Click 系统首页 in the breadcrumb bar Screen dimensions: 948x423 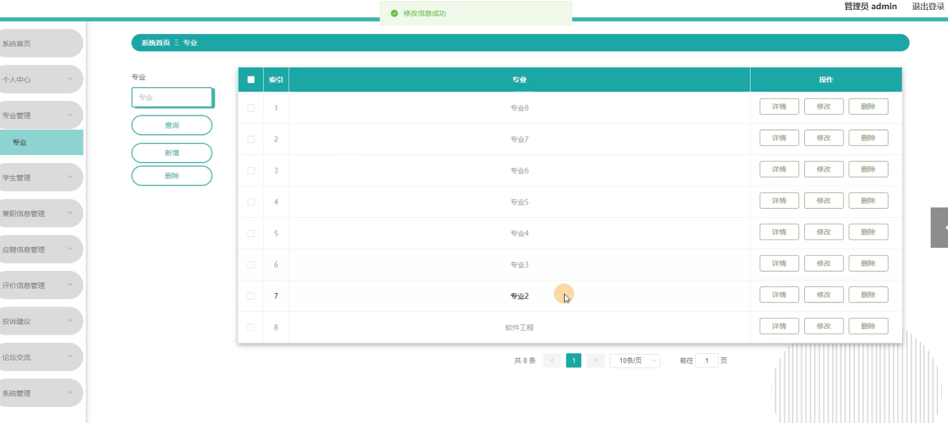[156, 43]
